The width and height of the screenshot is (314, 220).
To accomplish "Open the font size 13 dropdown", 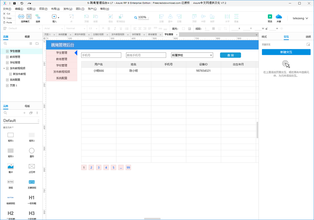I will tap(93, 29).
